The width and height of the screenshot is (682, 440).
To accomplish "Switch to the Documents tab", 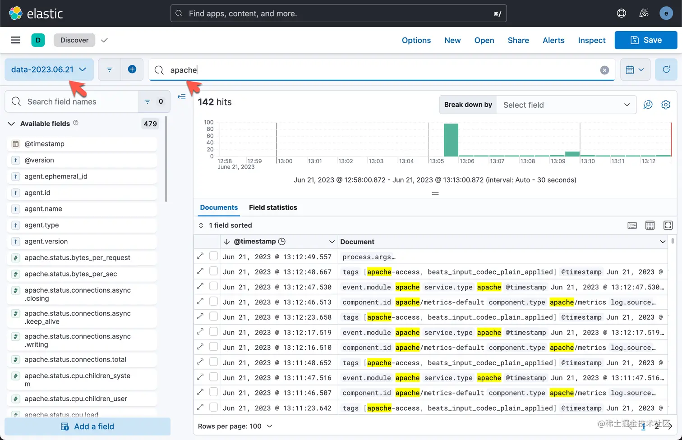I will [219, 207].
